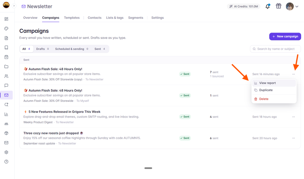Focus the Search by name or subject field

(x=275, y=49)
